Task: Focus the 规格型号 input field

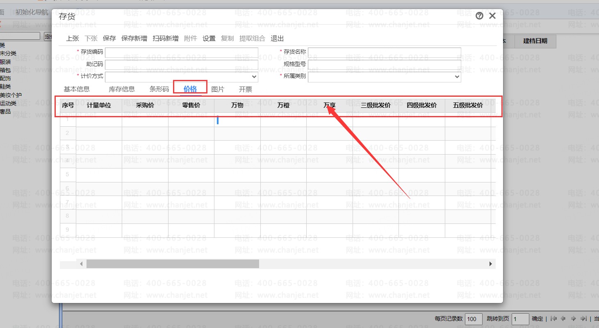Action: [385, 65]
